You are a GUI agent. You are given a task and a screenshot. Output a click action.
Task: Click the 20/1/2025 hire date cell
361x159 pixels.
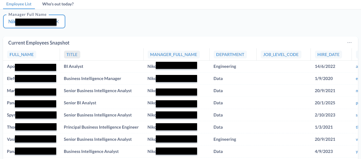click(325, 103)
